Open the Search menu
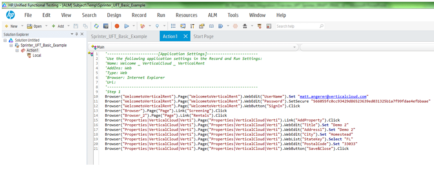Screen dimensions: 434x173 point(89,15)
